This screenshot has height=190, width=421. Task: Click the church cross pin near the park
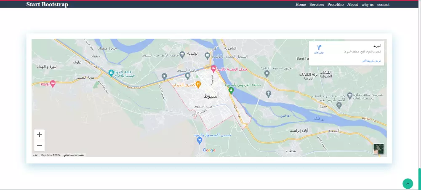pyautogui.click(x=268, y=94)
